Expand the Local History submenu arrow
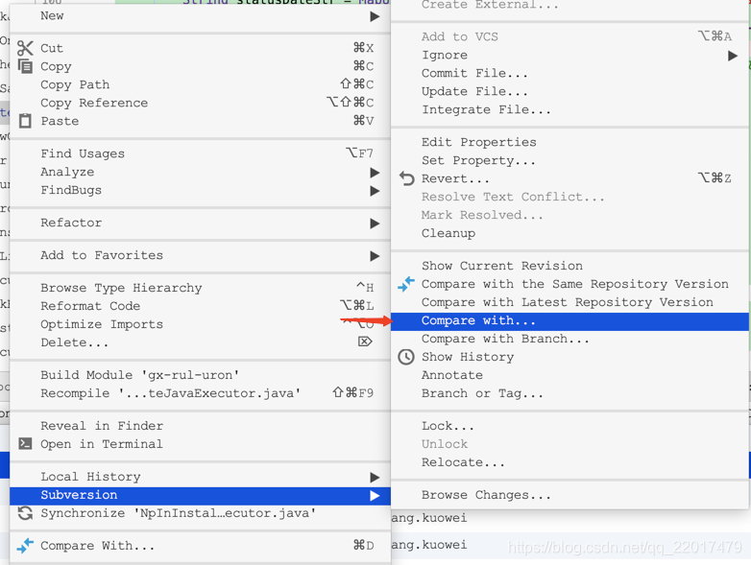Viewport: 751px width, 565px height. click(375, 478)
